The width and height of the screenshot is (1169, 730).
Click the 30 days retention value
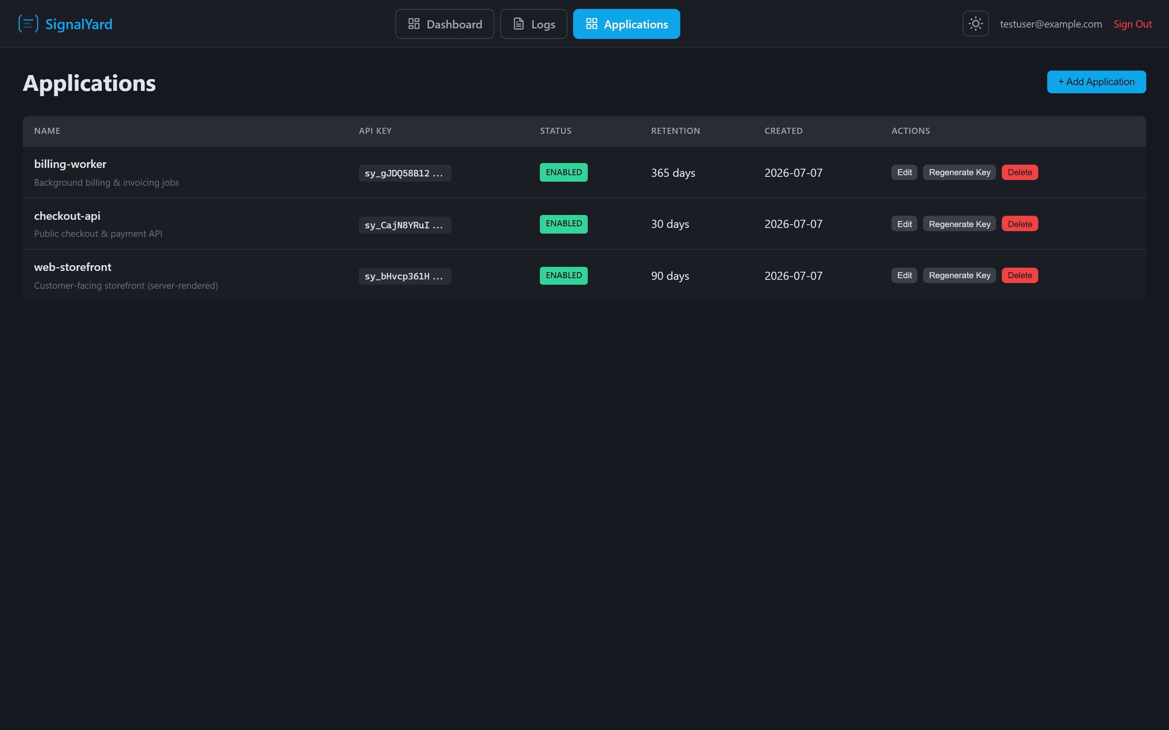(x=669, y=224)
